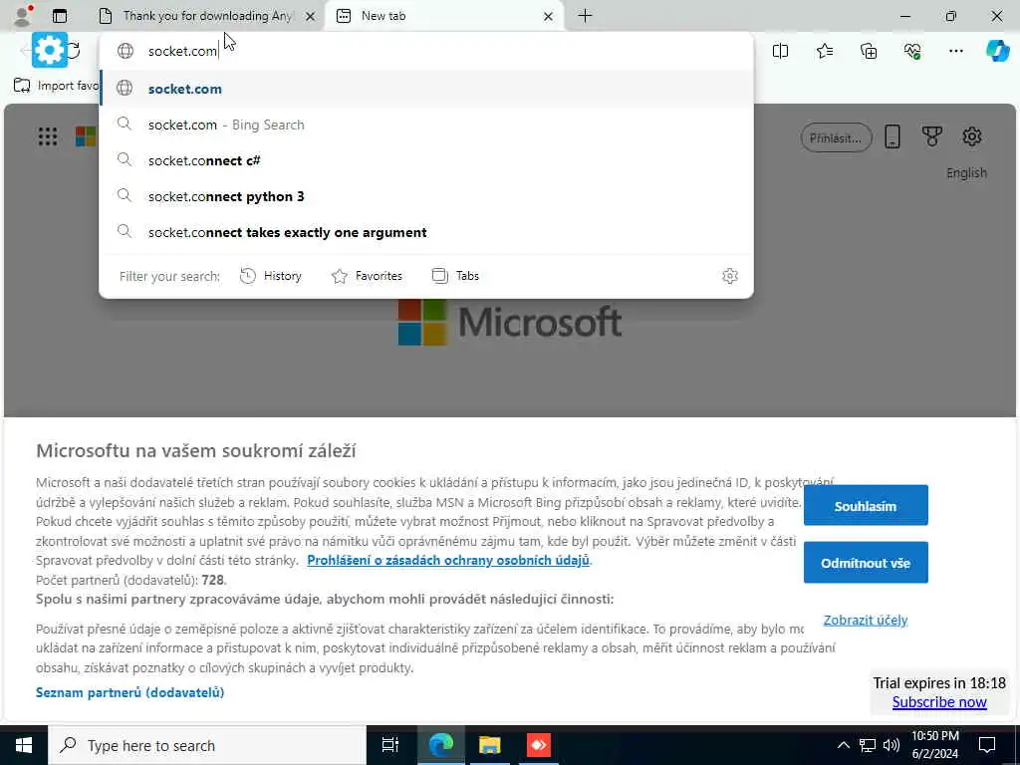Open Task View on the taskbar
The height and width of the screenshot is (765, 1020).
click(389, 745)
